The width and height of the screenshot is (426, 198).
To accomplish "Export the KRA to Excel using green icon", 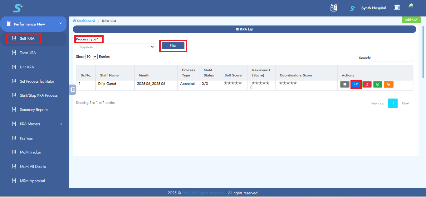I will (378, 84).
